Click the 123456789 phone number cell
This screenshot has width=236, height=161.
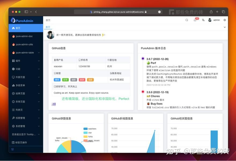pos(91,66)
